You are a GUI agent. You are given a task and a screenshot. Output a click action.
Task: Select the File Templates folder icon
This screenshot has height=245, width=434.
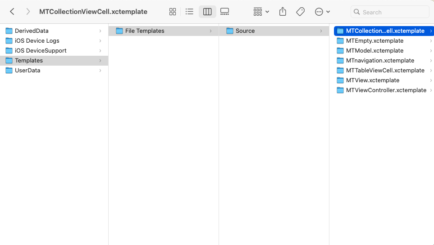[119, 31]
